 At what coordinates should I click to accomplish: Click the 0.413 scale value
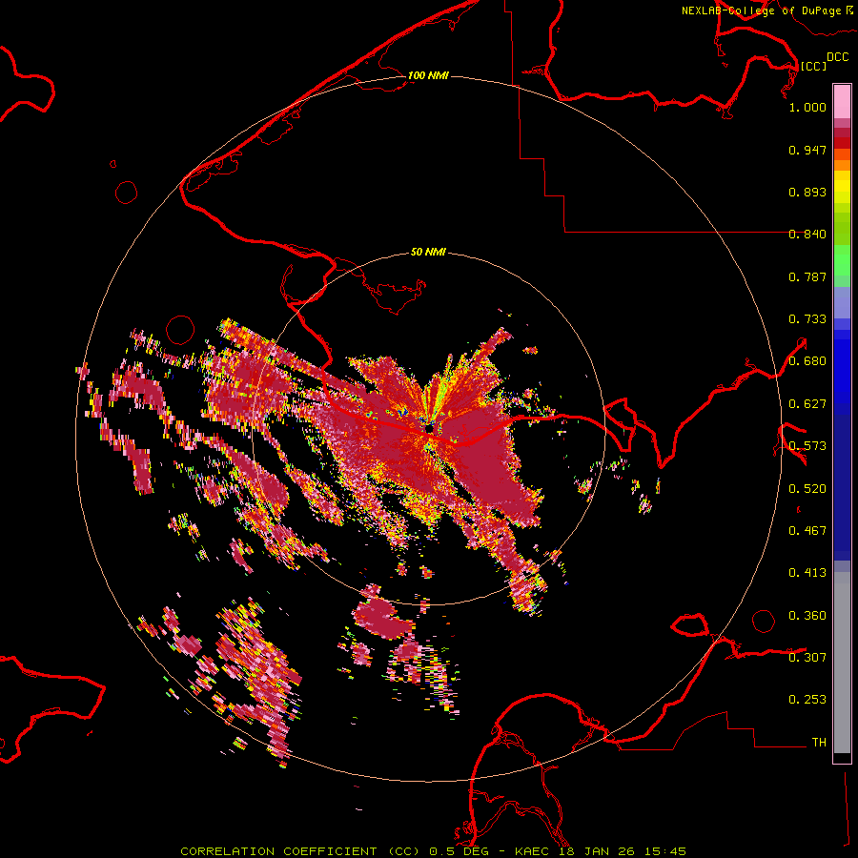(x=807, y=573)
